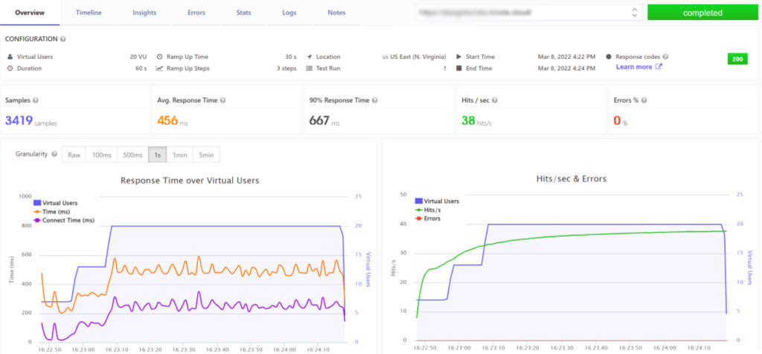
Task: Set granularity to 1min
Action: [180, 155]
